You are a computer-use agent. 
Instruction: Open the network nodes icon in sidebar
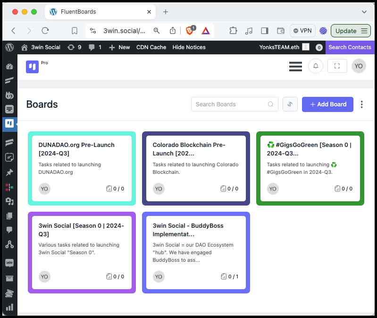tap(9, 245)
